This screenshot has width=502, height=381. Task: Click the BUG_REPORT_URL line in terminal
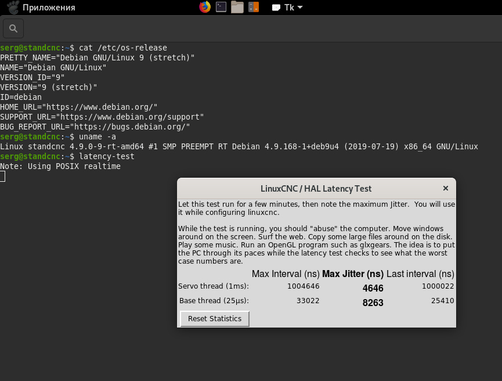[95, 127]
